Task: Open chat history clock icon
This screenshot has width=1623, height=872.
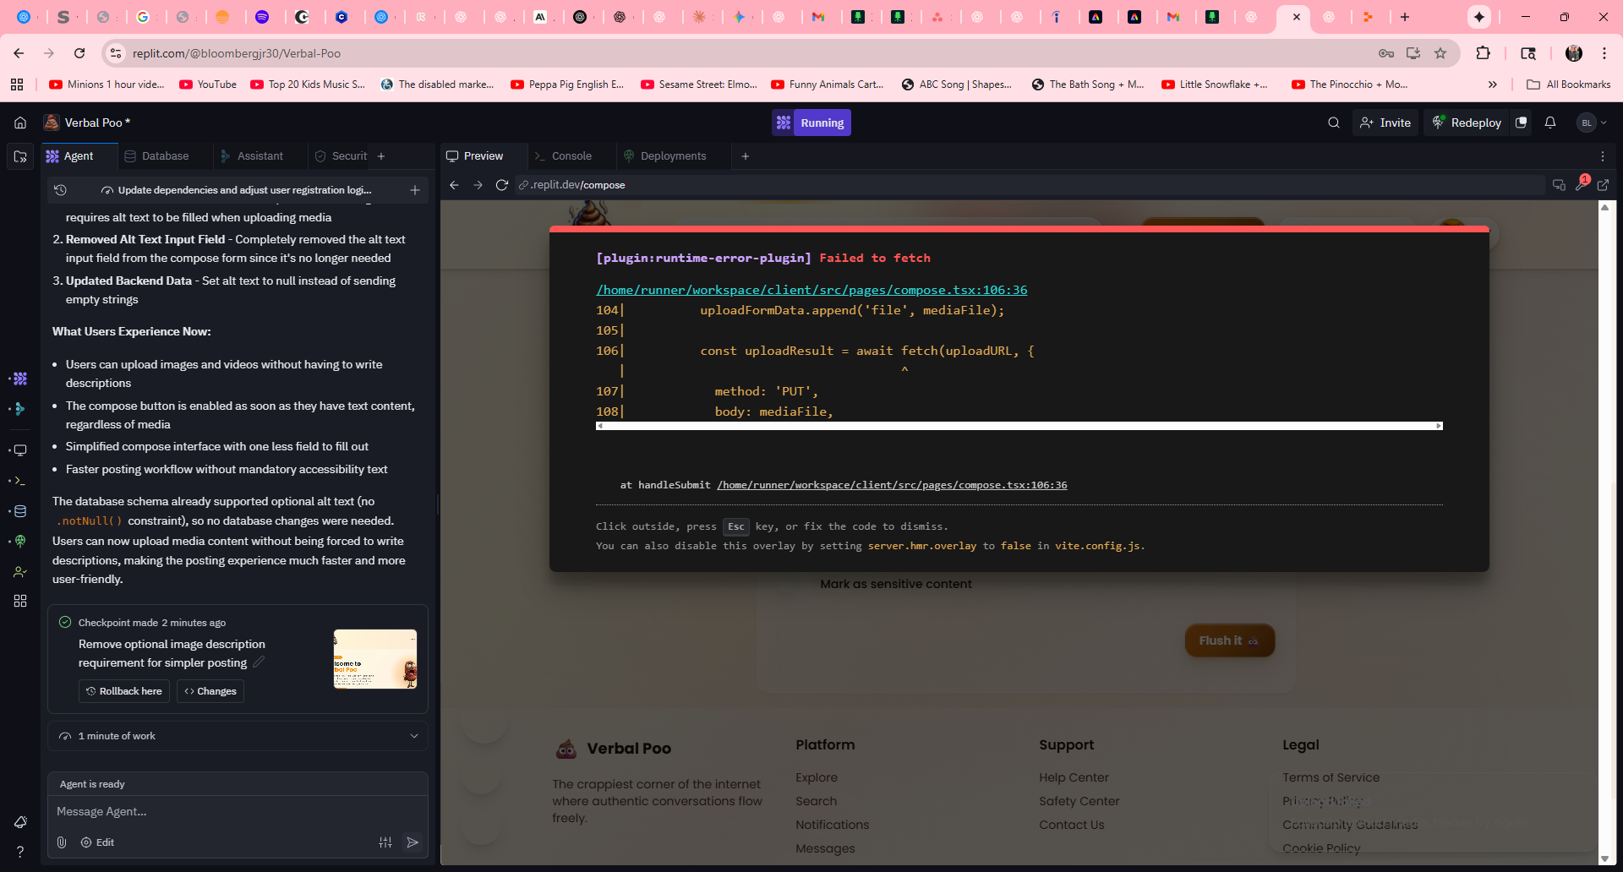Action: 60,190
